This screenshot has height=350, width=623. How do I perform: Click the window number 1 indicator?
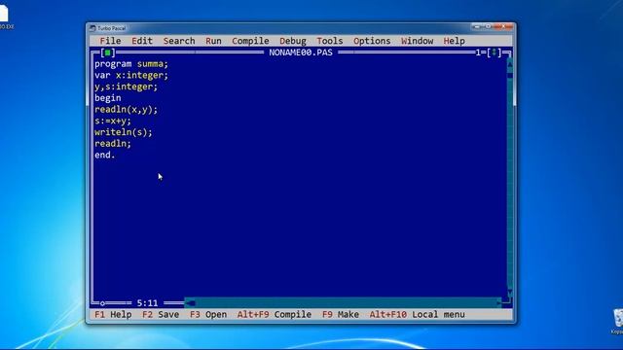pyautogui.click(x=478, y=52)
